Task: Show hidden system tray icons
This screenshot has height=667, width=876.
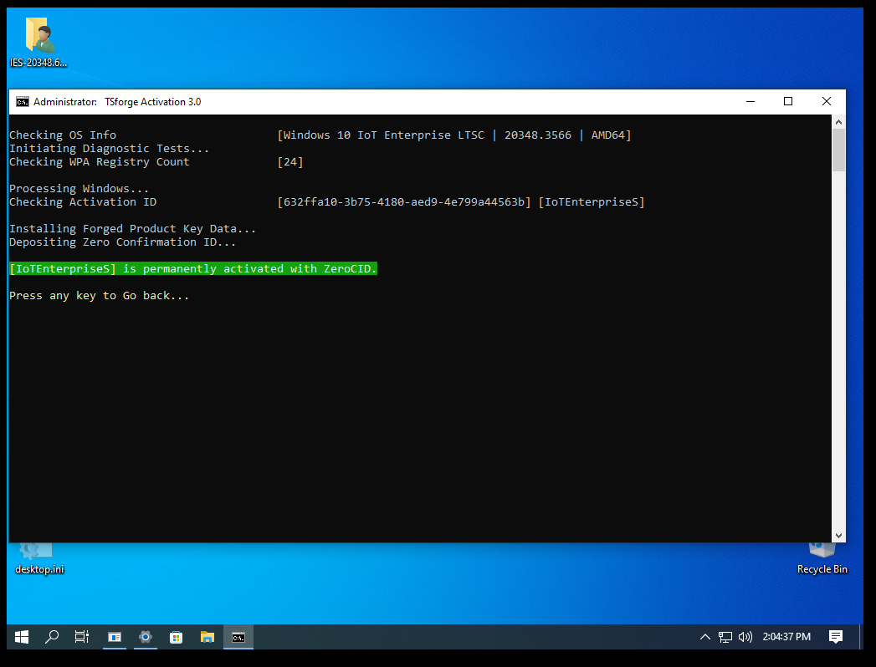Action: (x=705, y=637)
